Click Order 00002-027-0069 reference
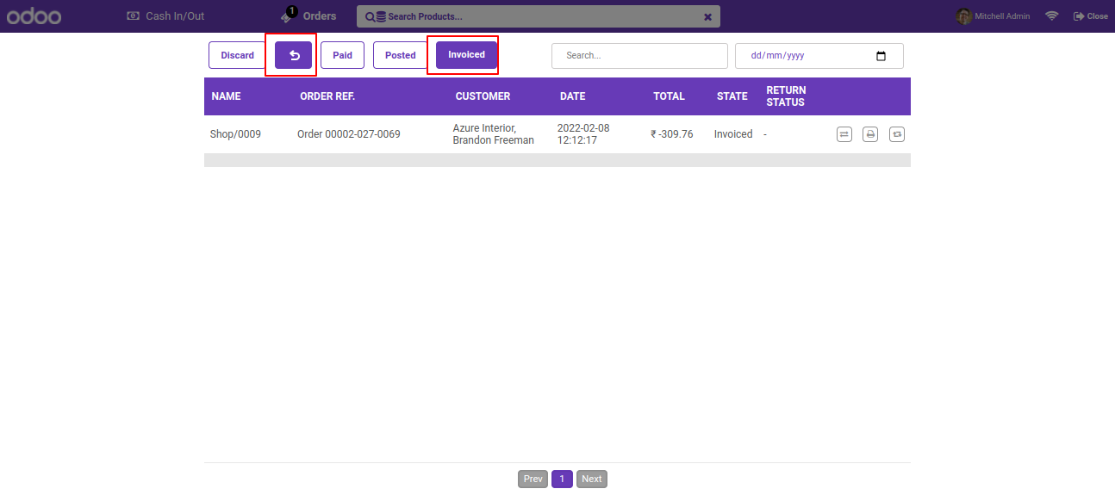This screenshot has width=1115, height=495. 348,134
